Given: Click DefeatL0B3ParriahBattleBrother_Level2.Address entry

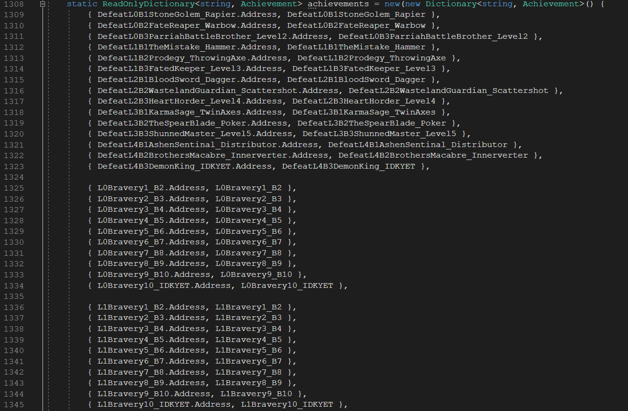Looking at the screenshot, I should click(213, 36).
